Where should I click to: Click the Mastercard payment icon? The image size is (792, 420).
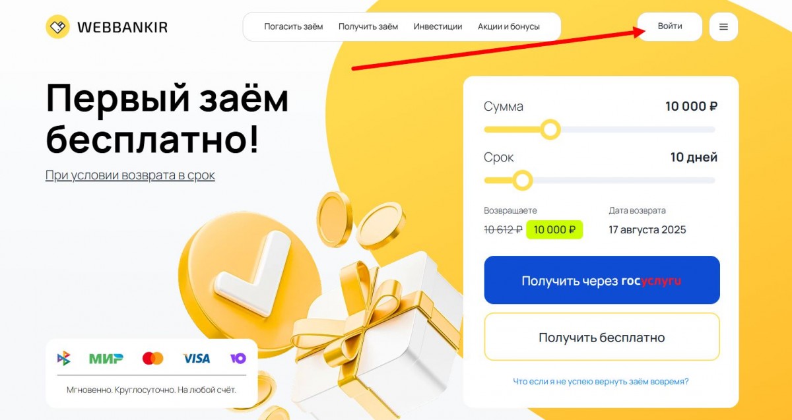coord(153,358)
